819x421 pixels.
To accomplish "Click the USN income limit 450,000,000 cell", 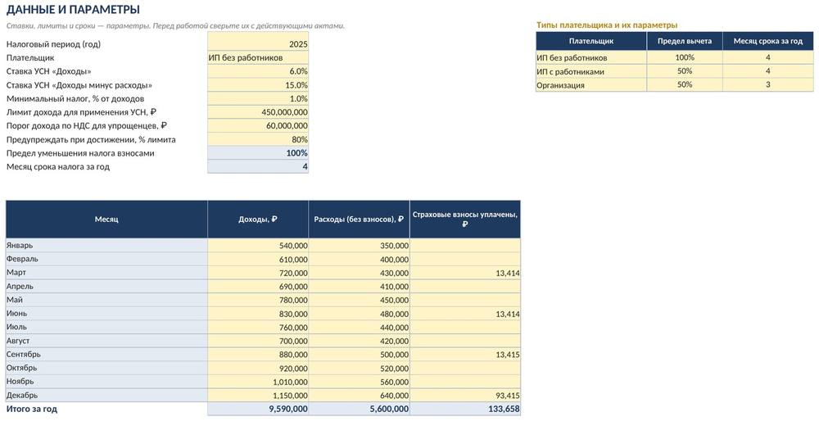I will [x=257, y=112].
